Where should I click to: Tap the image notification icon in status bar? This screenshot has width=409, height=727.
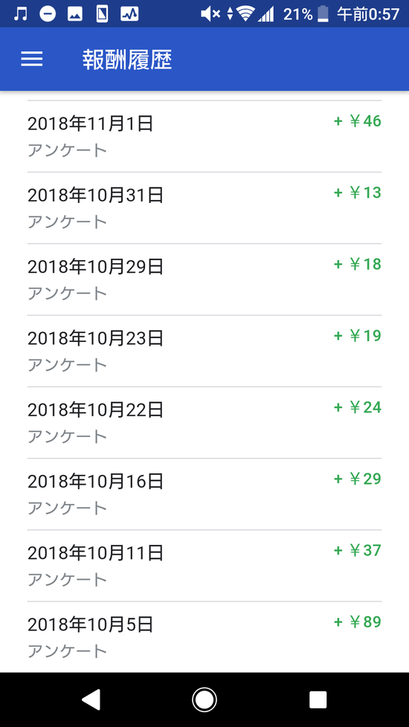click(74, 14)
